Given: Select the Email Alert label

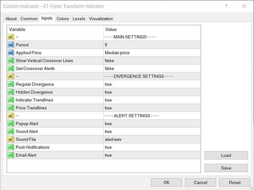Looking at the screenshot, I should 26,155.
